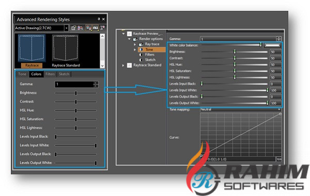Select the Ray trace item in the tree

click(x=152, y=44)
